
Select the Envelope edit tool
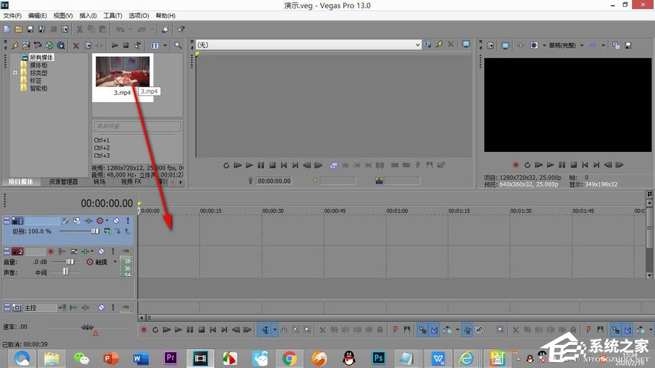point(284,330)
